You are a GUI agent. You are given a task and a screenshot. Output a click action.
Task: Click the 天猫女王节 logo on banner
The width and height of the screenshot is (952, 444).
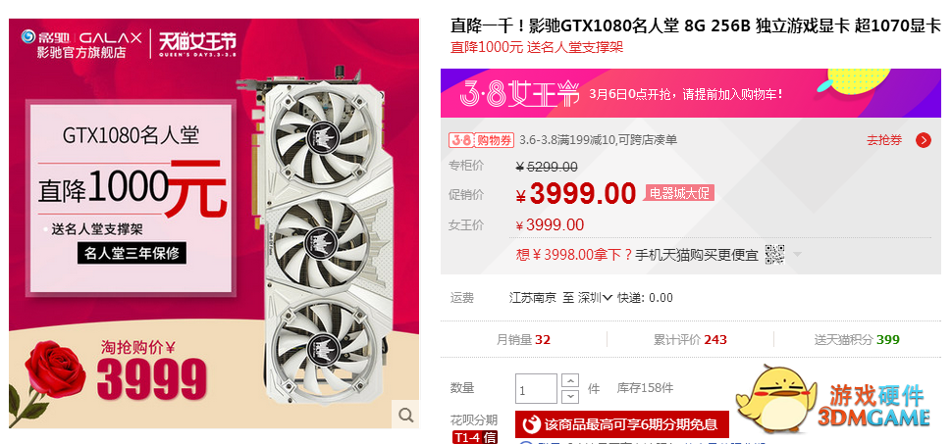click(197, 44)
